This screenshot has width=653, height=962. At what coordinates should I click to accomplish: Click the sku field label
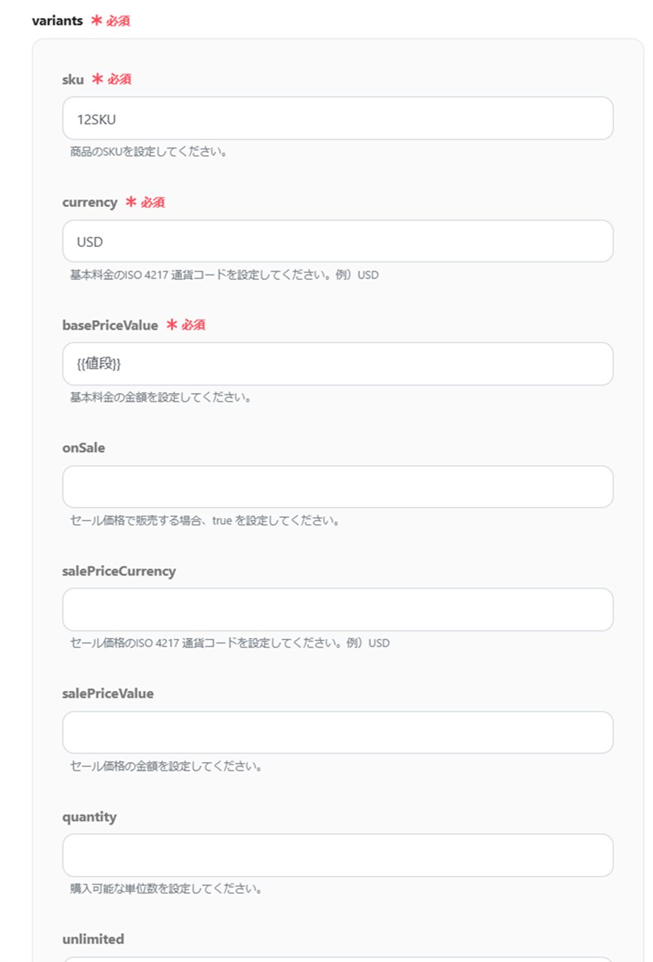point(73,79)
